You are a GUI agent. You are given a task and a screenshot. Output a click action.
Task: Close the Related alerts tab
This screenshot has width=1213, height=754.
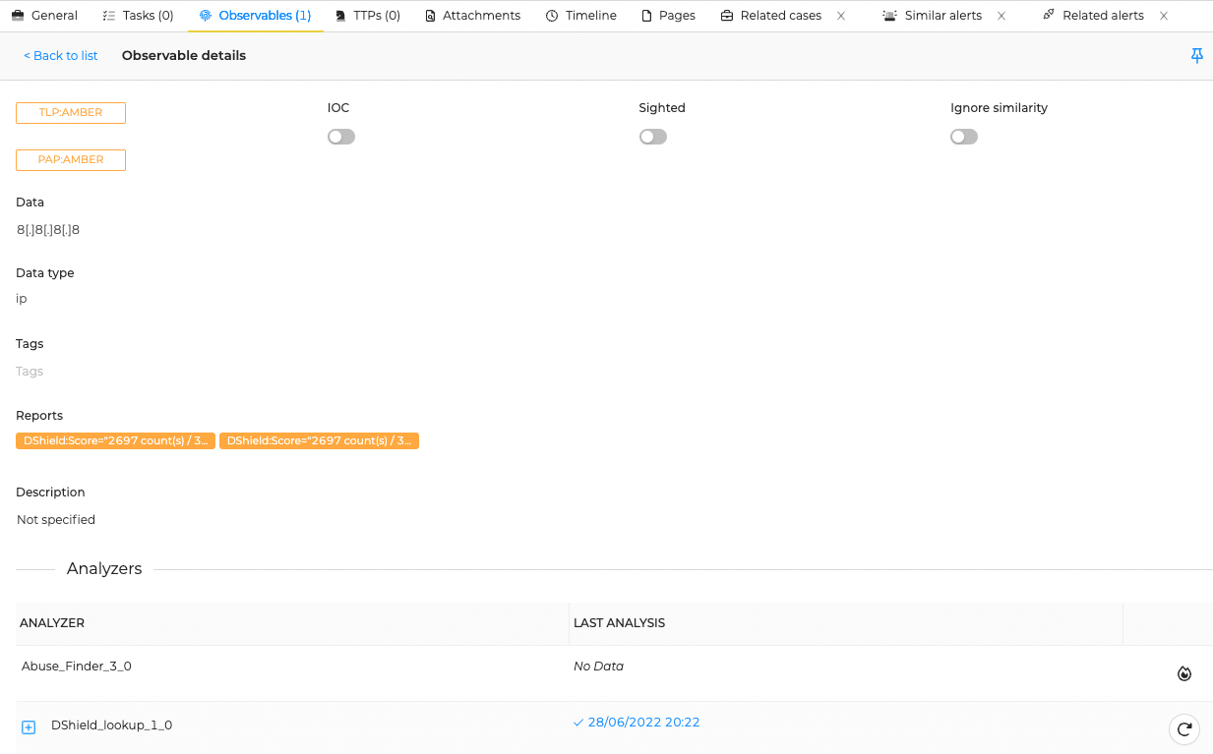tap(1164, 16)
